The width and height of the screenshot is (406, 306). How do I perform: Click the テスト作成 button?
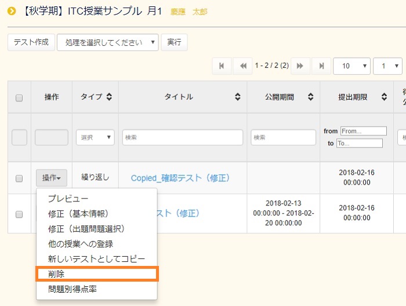tap(31, 42)
